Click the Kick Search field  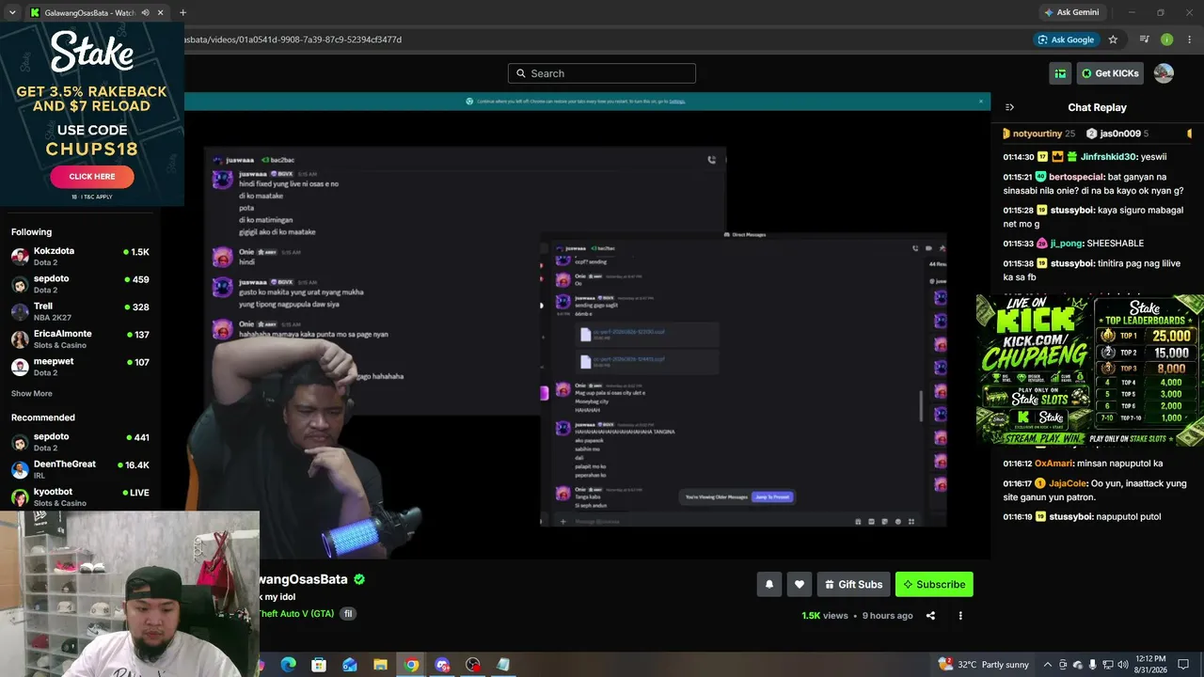click(x=602, y=73)
